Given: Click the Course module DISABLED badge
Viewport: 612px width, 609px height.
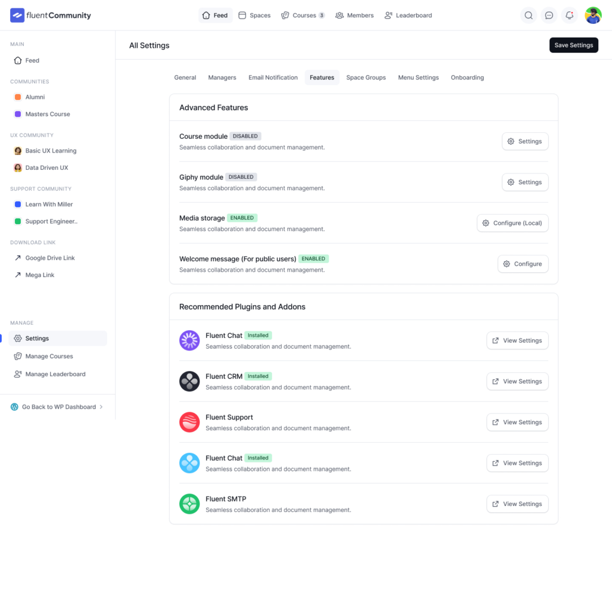Looking at the screenshot, I should (245, 136).
